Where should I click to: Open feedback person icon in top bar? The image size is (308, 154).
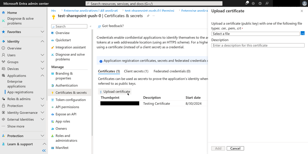[x=267, y=3]
